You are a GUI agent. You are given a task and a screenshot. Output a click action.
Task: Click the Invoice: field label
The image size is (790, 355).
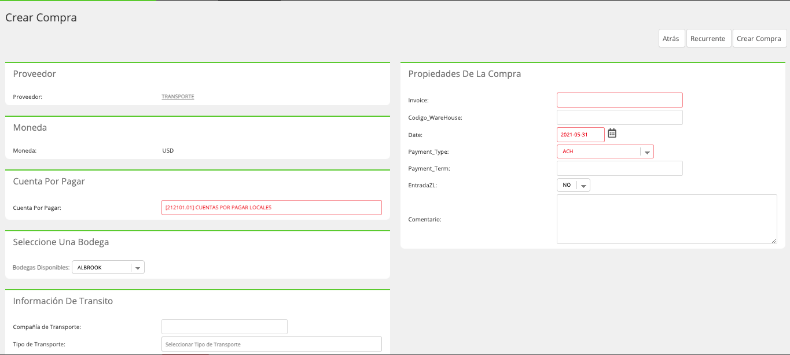419,101
